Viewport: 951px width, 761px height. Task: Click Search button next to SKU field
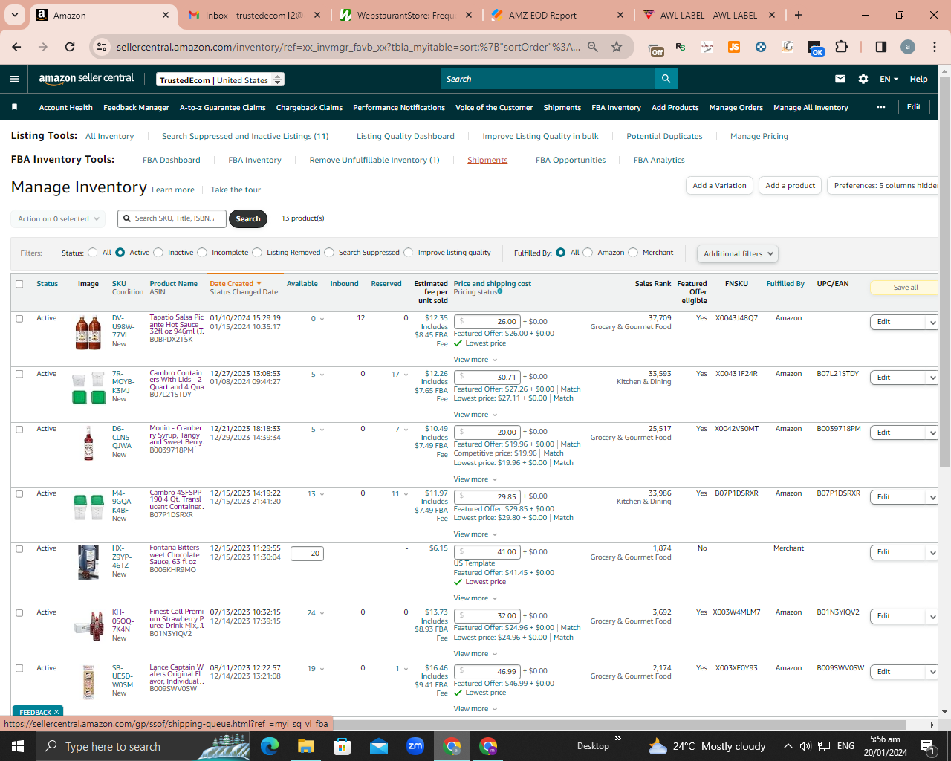(248, 219)
